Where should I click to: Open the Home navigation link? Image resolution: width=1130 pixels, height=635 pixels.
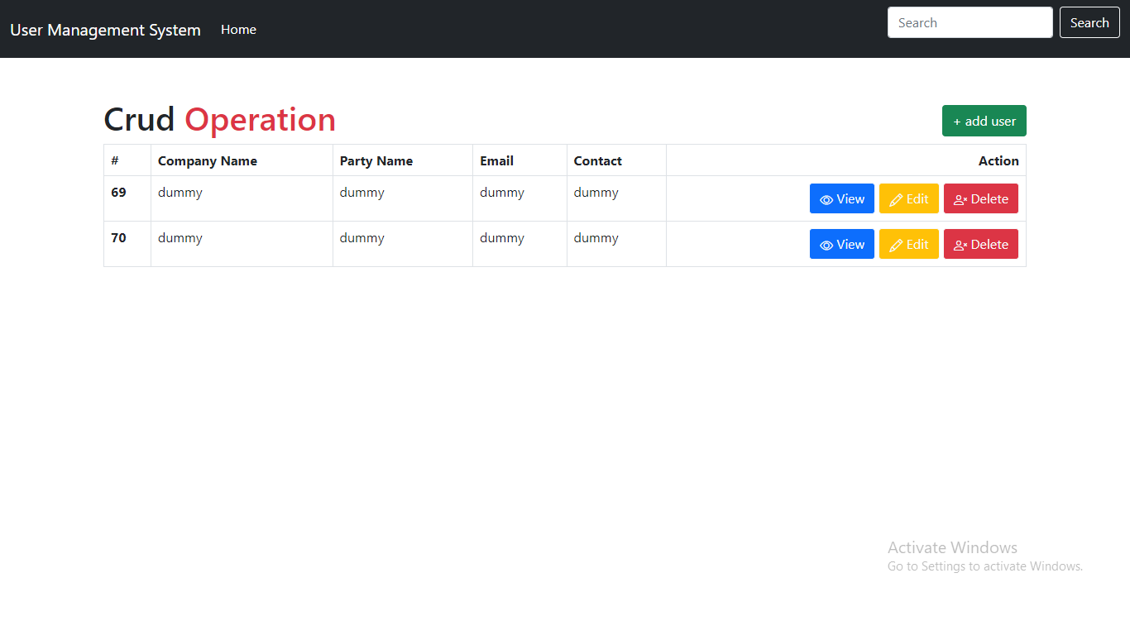(238, 30)
